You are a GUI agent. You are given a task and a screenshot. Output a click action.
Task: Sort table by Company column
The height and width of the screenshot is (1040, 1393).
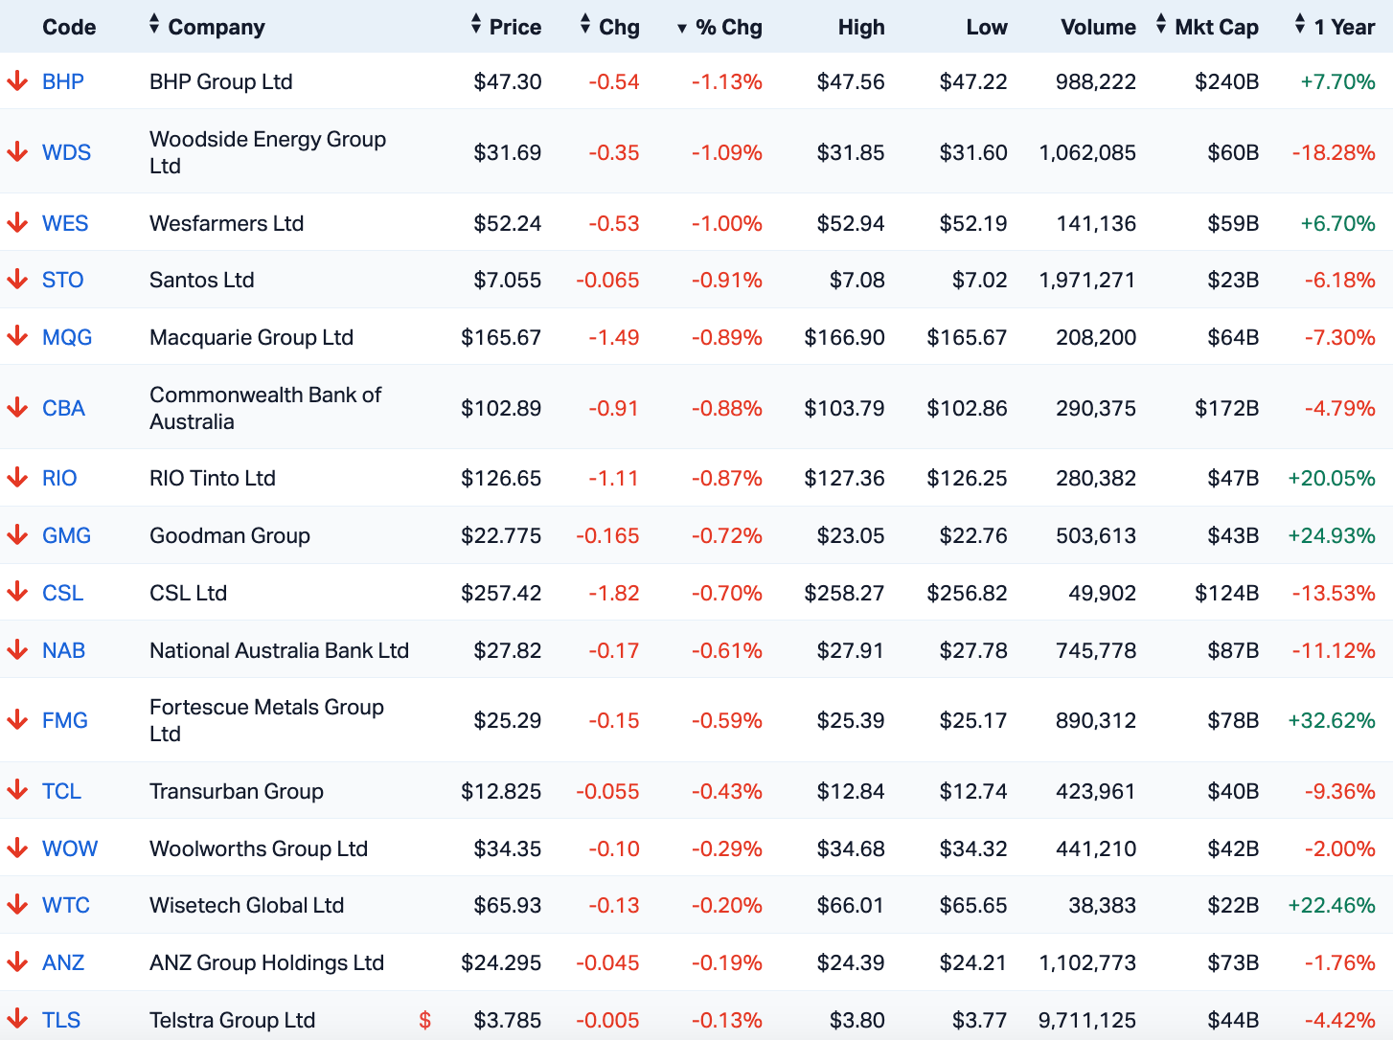point(207,27)
